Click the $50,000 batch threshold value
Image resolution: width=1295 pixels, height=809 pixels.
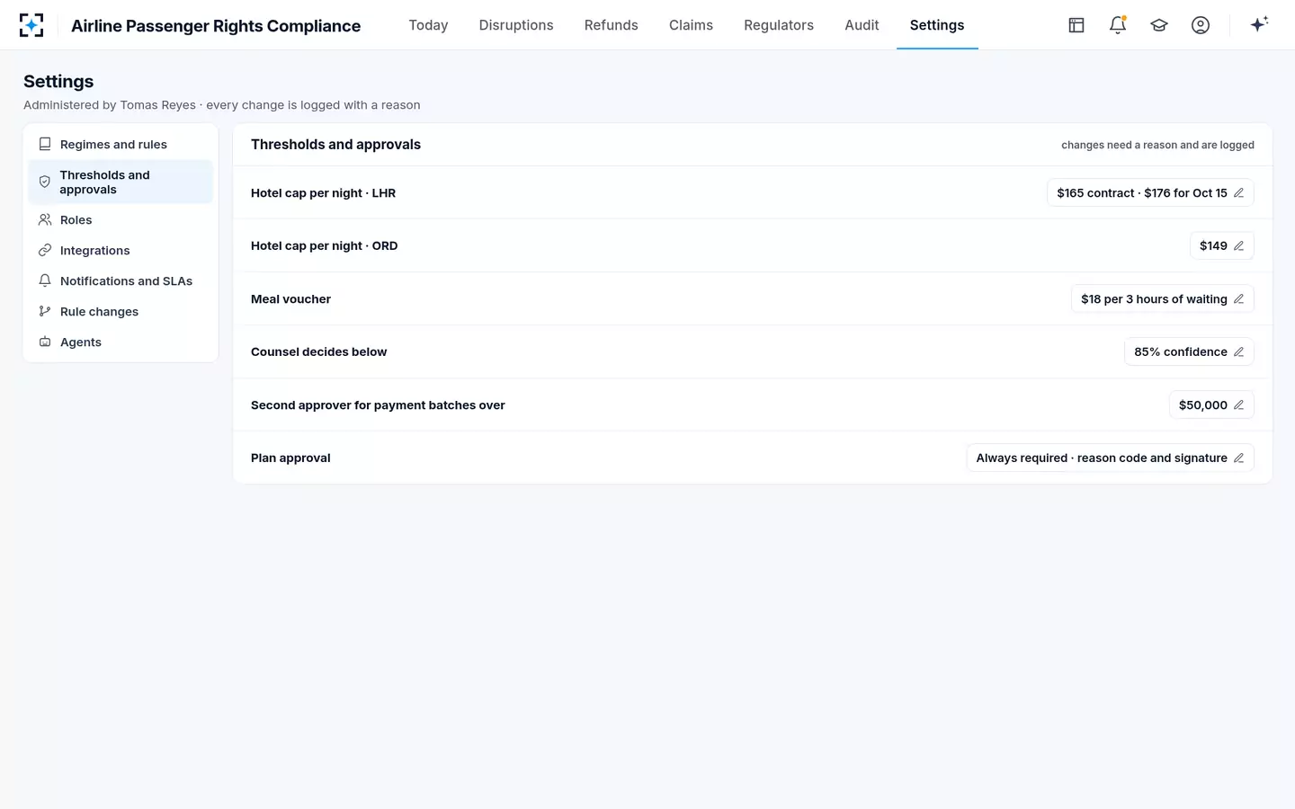[x=1211, y=405]
